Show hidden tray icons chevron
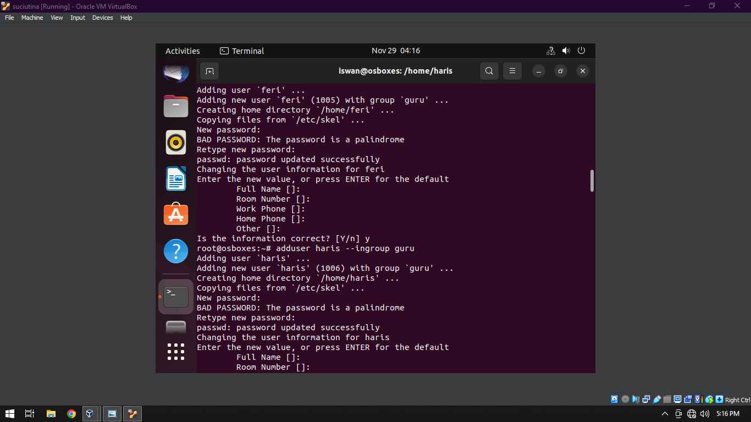Viewport: 751px width, 422px height. [x=665, y=414]
